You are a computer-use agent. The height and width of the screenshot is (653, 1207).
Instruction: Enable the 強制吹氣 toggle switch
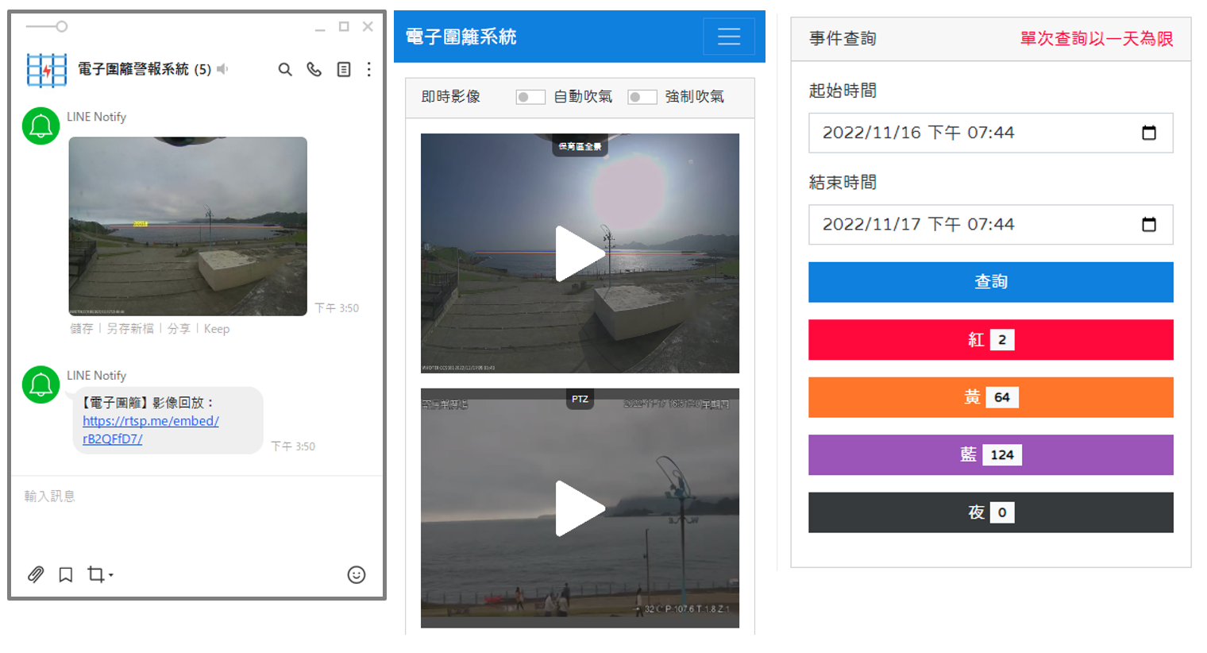(642, 97)
